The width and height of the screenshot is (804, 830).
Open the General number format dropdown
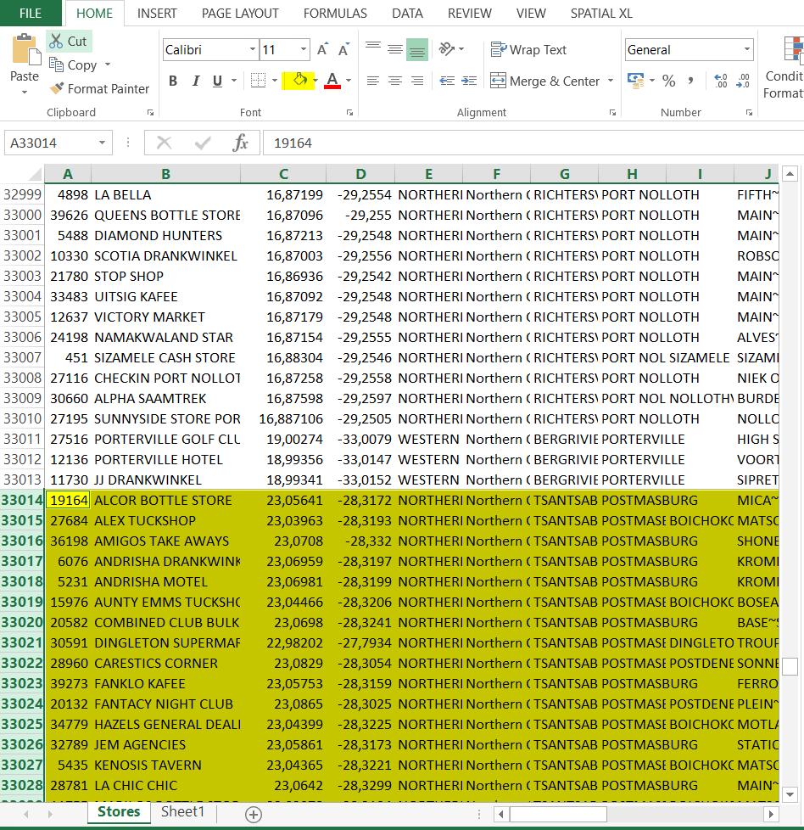tap(747, 49)
